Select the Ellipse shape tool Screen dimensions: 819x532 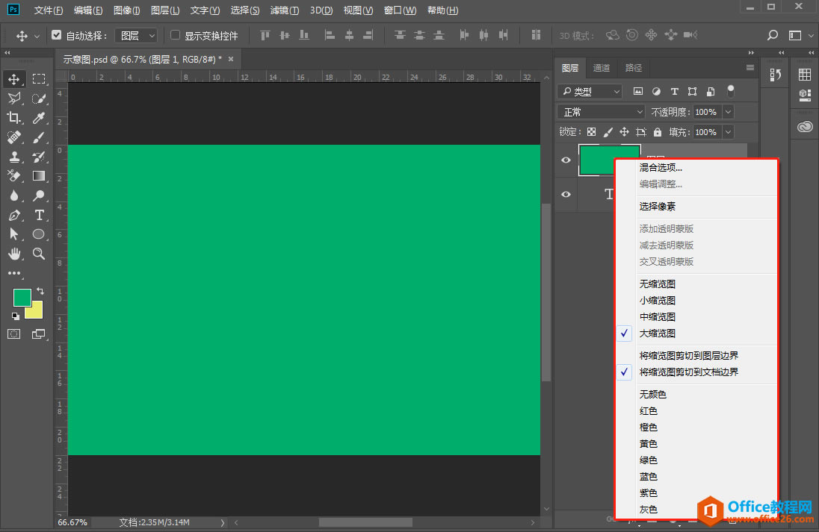(39, 234)
